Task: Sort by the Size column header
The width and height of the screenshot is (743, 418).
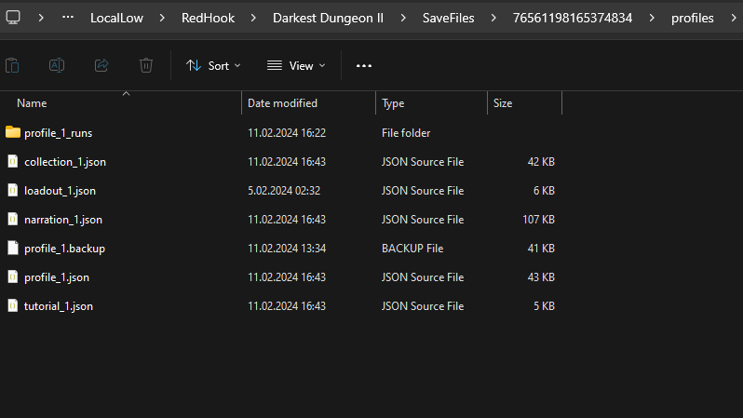Action: 503,103
